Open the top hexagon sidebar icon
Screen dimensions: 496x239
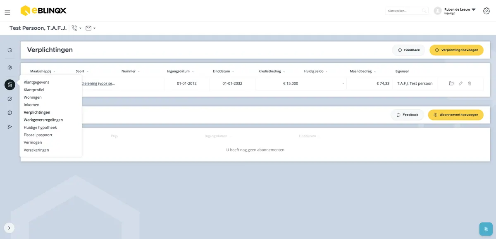coord(10,50)
